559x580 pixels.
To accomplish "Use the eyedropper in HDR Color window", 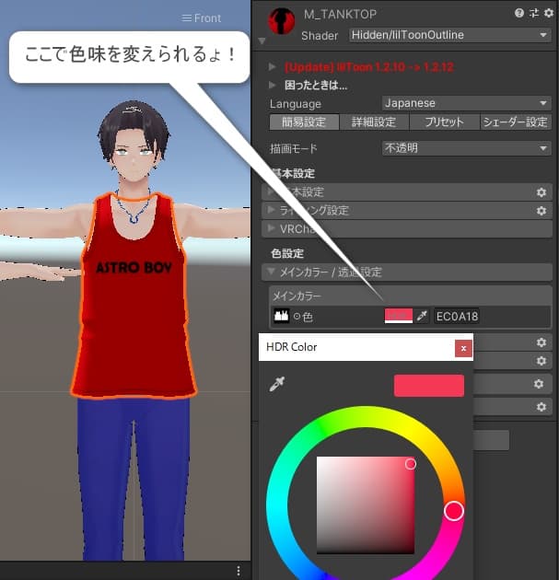I will [276, 385].
